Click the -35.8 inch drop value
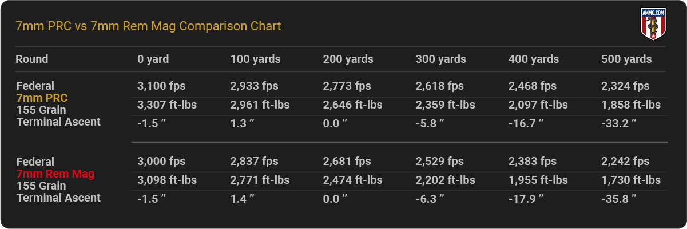This screenshot has width=687, height=229. click(x=620, y=198)
